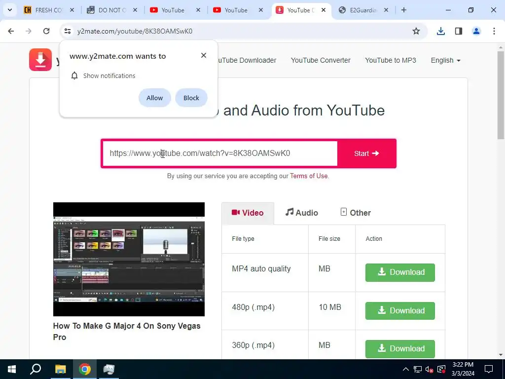The image size is (505, 379).
Task: Select the Other formats tab
Action: click(356, 213)
